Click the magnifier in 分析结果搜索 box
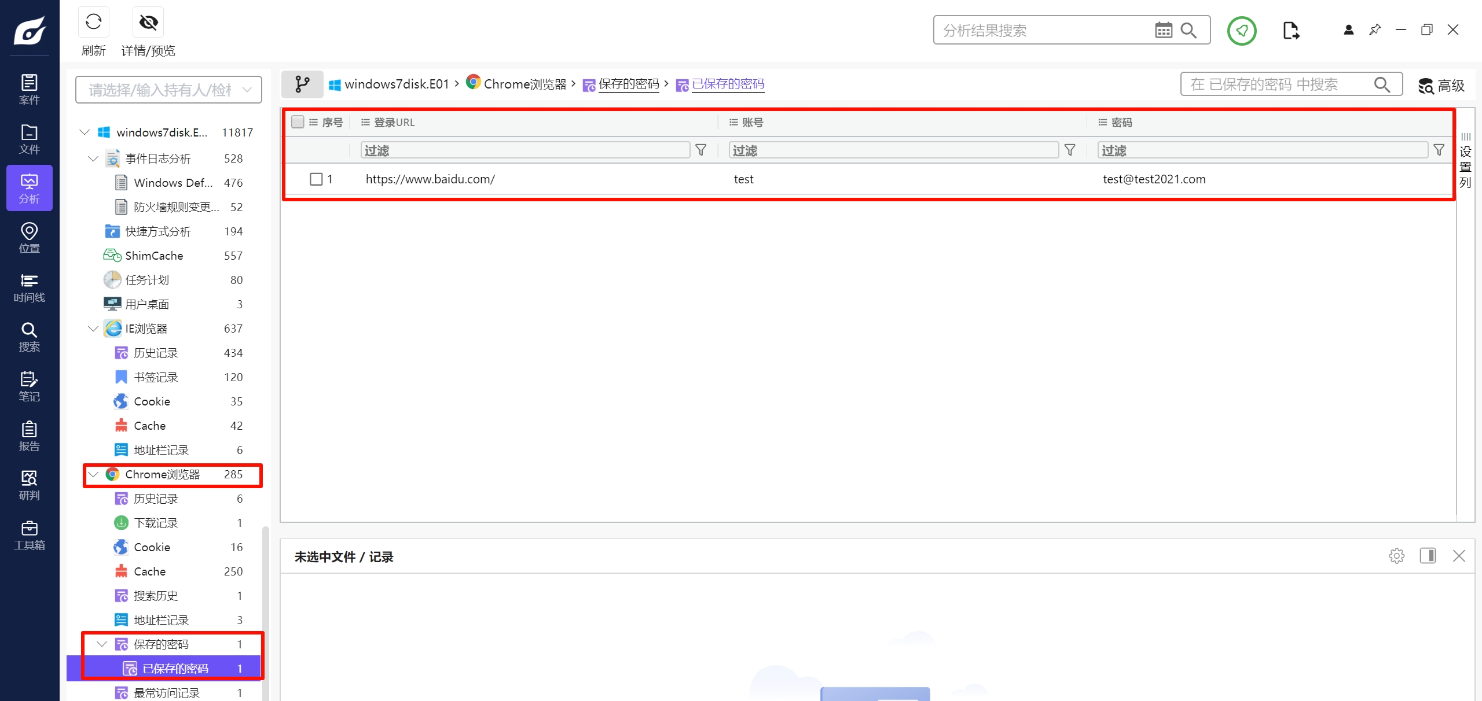This screenshot has width=1482, height=701. click(1188, 30)
